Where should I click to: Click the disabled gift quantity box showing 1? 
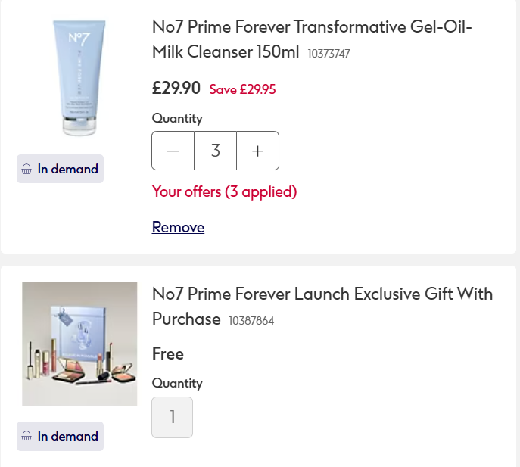[x=173, y=417]
